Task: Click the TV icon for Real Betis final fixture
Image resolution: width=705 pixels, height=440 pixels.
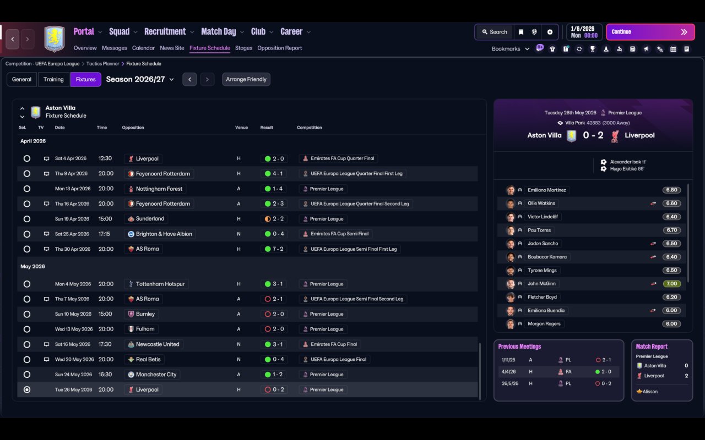Action: [x=47, y=359]
